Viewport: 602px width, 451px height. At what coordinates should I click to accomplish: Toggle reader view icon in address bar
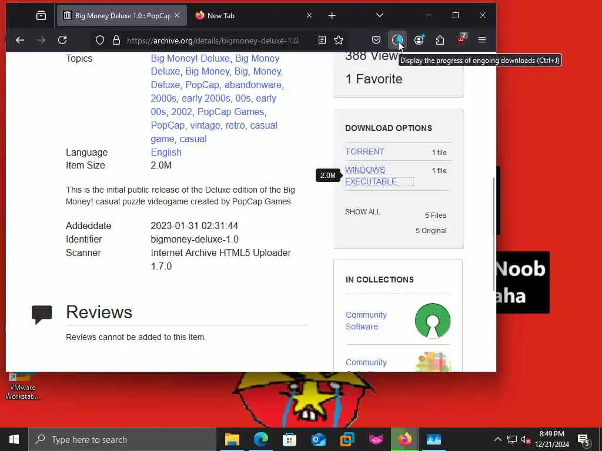322,41
